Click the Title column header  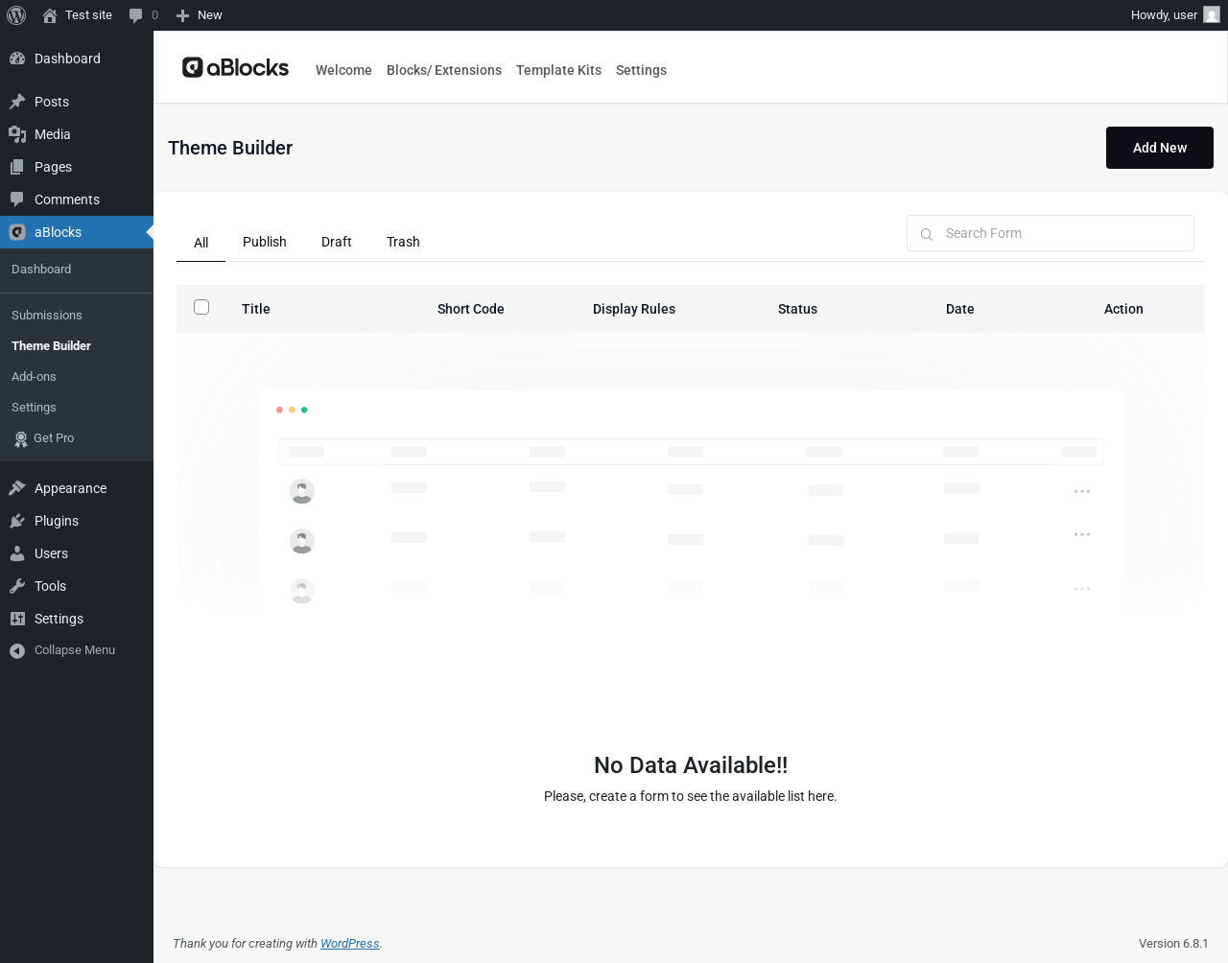256,309
